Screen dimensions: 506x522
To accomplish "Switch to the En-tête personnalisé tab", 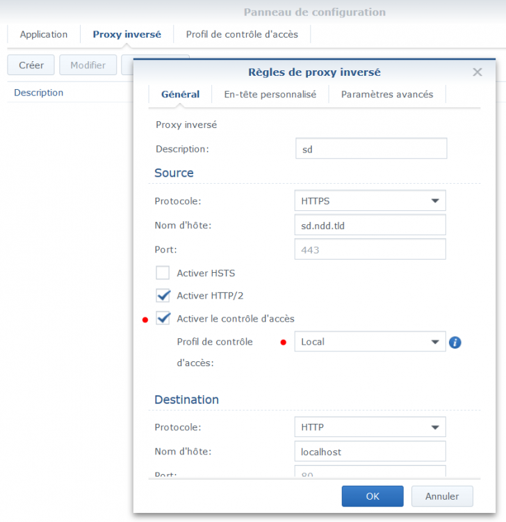I will pyautogui.click(x=270, y=95).
